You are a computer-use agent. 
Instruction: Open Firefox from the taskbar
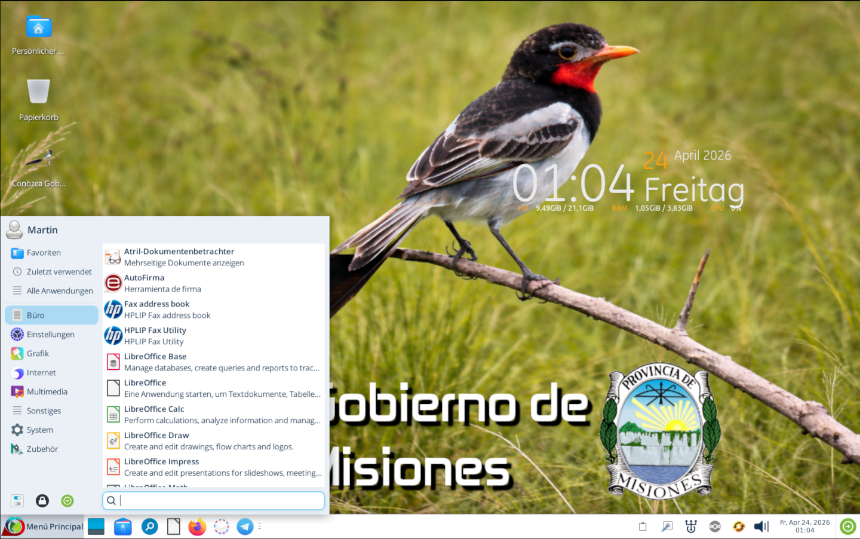[x=197, y=526]
